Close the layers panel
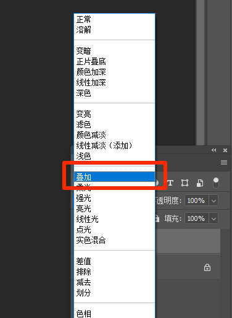Screen dimensions: 232x318 pyautogui.click(x=225, y=150)
